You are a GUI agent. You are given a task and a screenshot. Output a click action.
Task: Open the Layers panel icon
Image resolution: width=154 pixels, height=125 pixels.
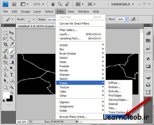(x=148, y=77)
